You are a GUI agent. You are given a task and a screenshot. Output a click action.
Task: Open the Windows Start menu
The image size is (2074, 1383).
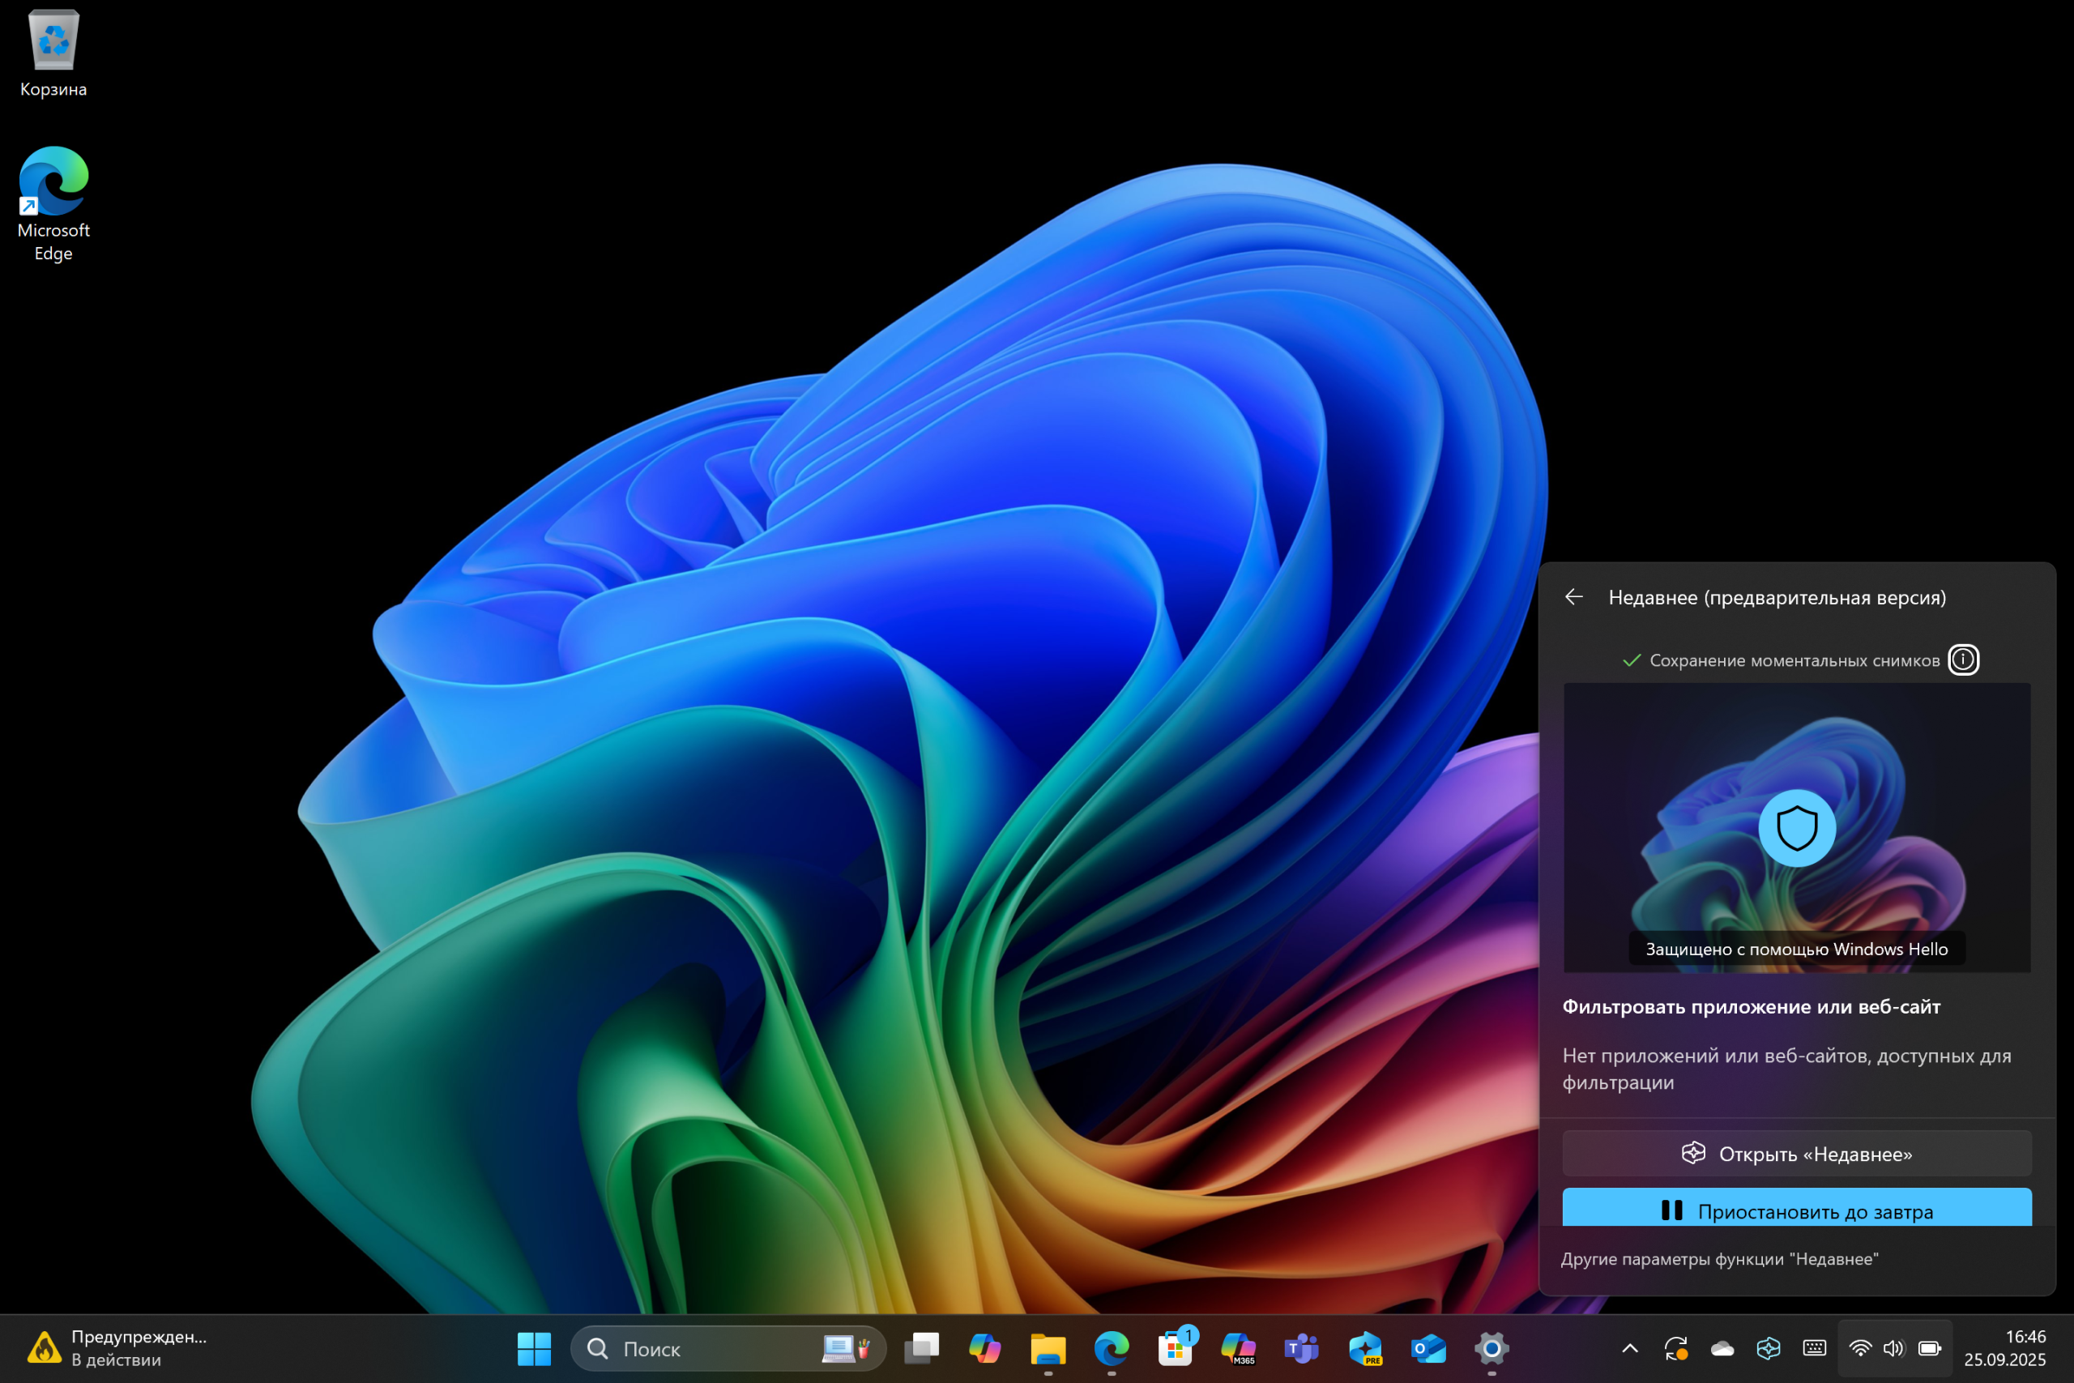coord(534,1347)
